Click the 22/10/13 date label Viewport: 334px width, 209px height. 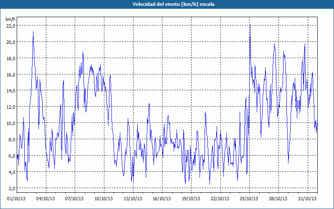tap(220, 199)
